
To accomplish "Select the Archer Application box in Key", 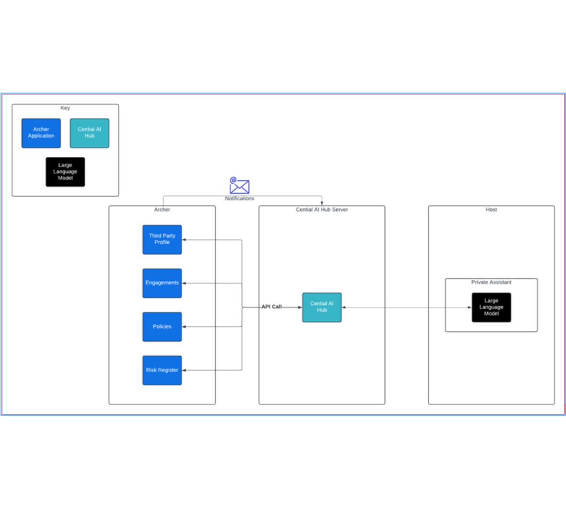I will pos(41,133).
